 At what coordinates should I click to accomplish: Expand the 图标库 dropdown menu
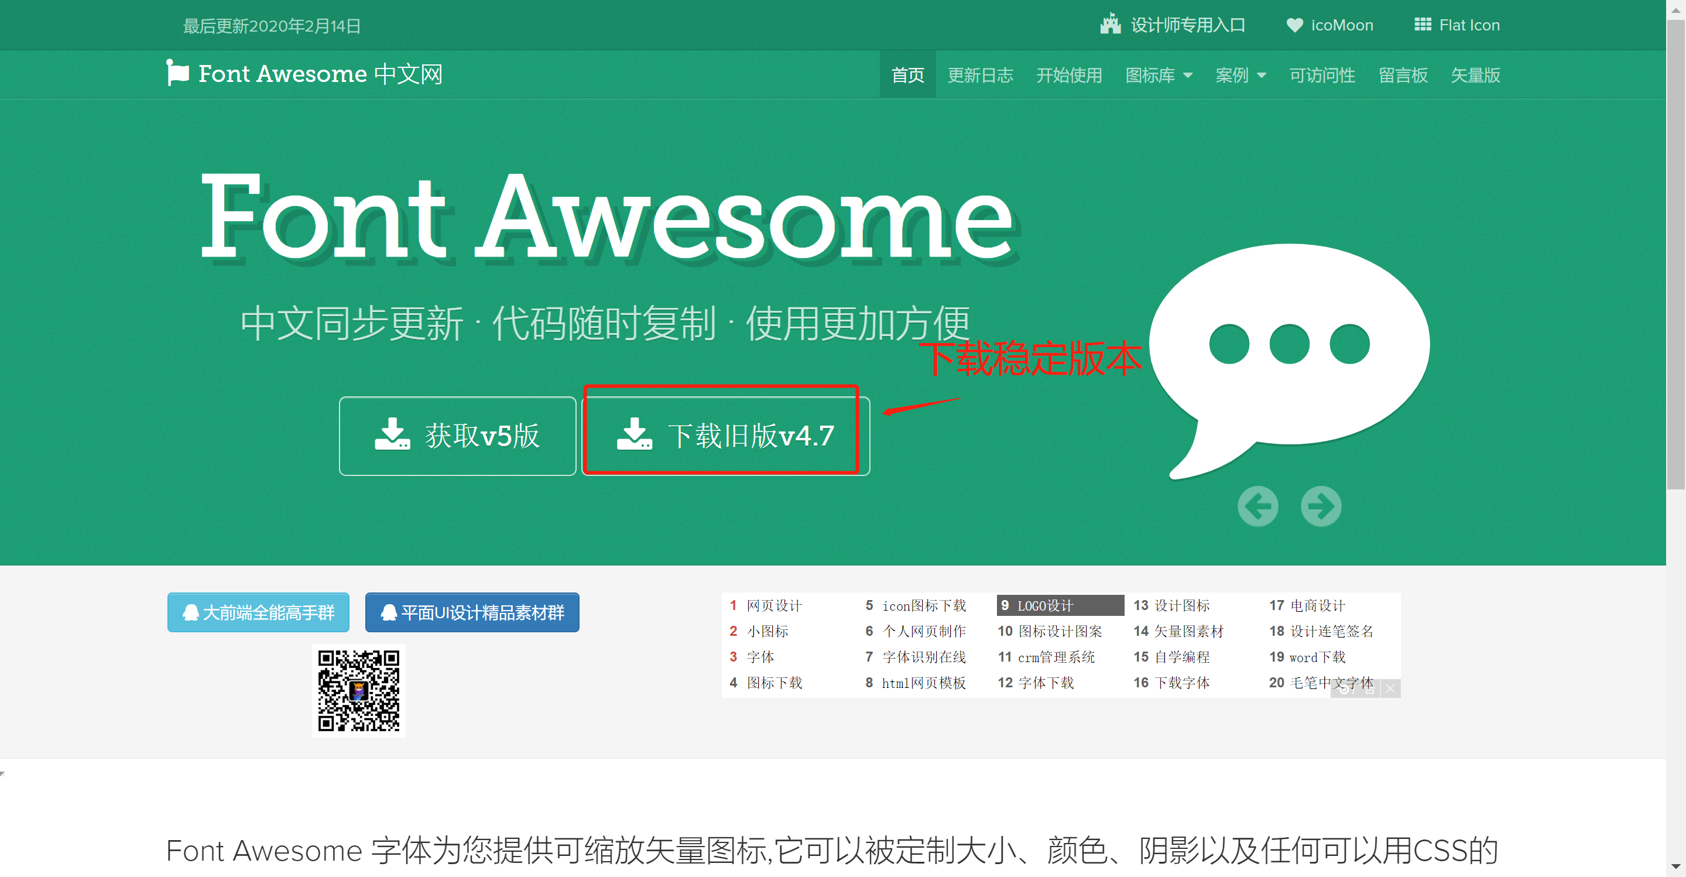click(1159, 76)
